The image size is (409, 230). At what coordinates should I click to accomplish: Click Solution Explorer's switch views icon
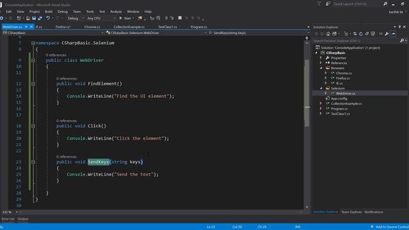point(334,34)
